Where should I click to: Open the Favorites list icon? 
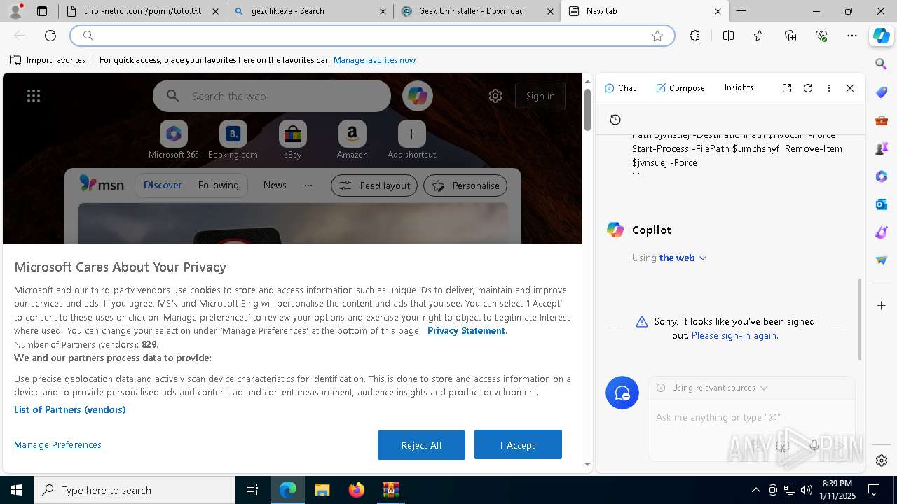(x=760, y=36)
